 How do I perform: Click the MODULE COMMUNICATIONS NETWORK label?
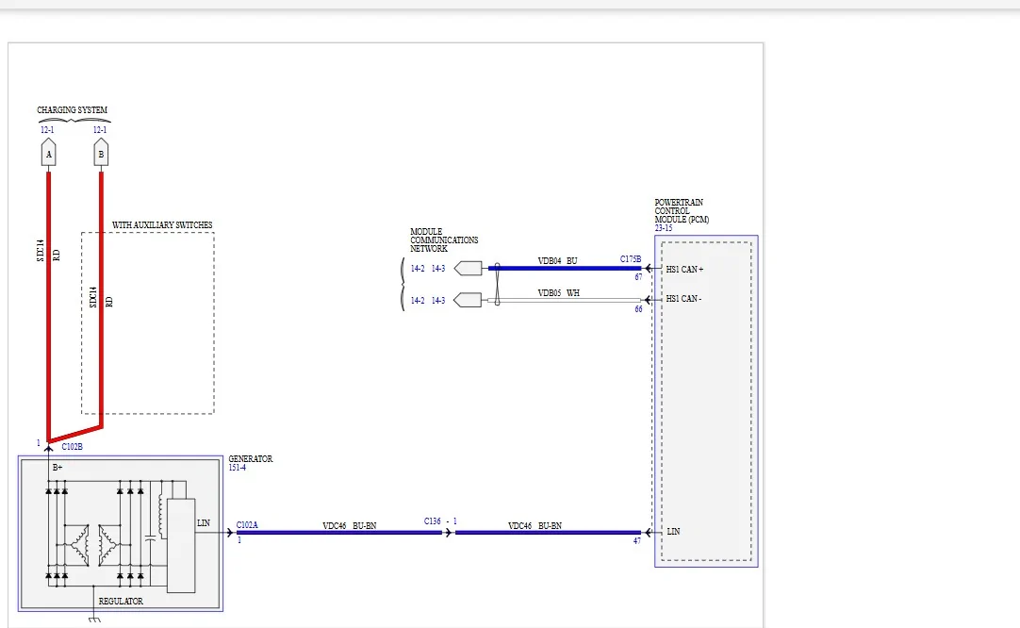point(444,240)
